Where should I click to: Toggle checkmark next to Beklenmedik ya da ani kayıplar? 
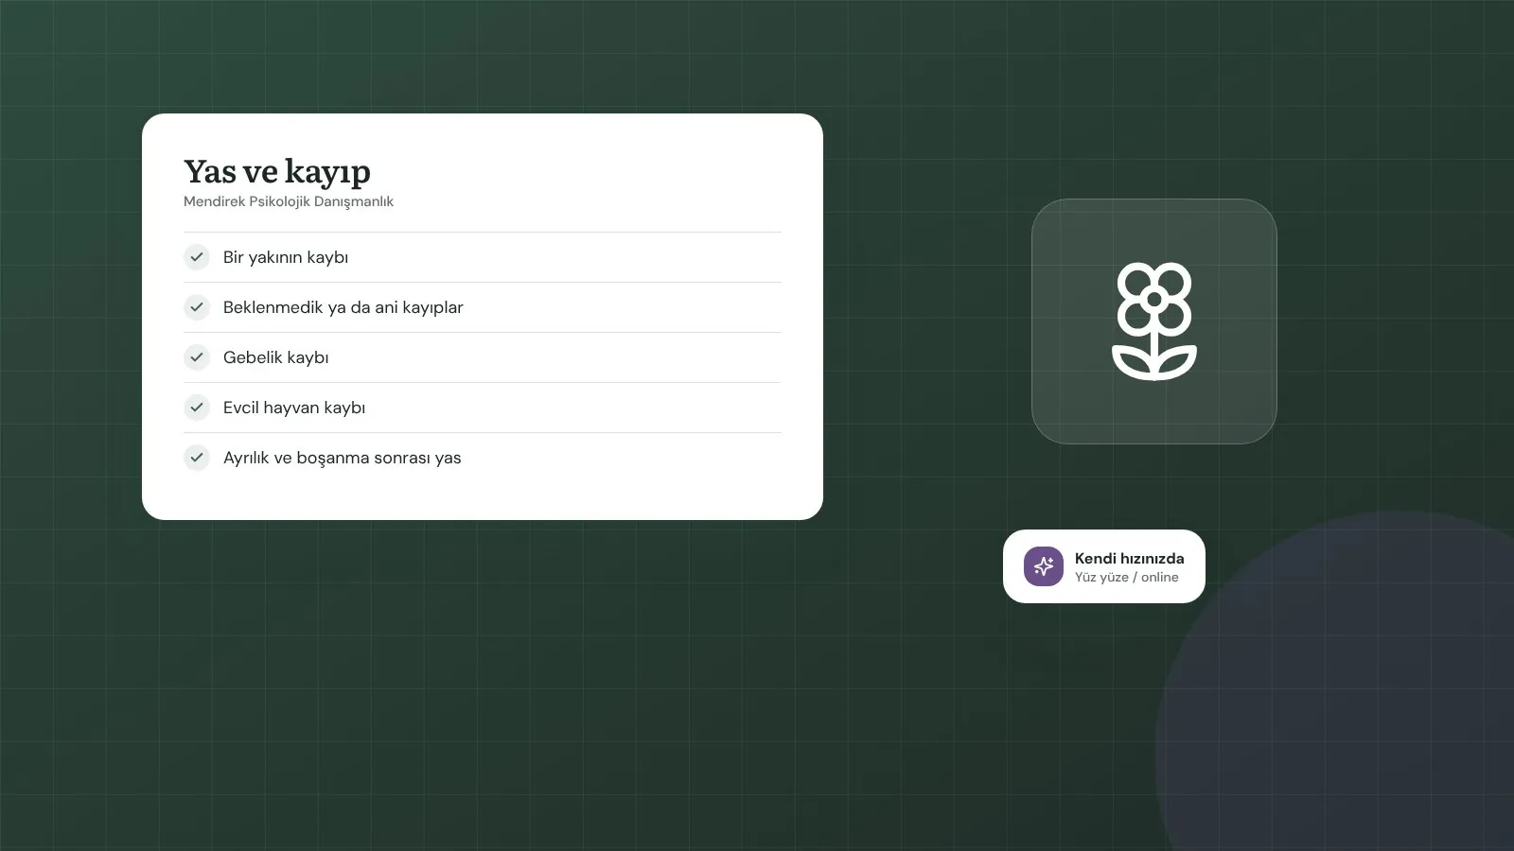[197, 307]
